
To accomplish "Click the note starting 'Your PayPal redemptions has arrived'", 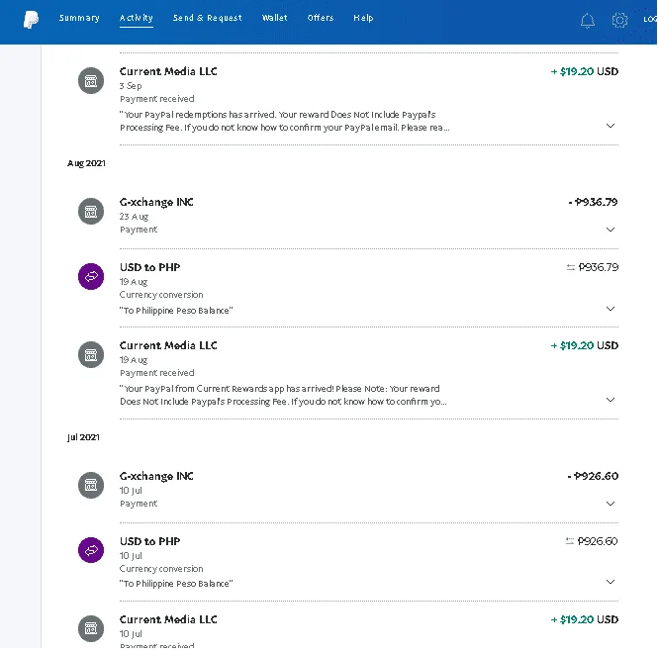I will click(285, 121).
